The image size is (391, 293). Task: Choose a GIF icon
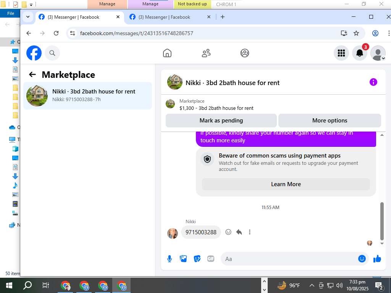click(211, 259)
